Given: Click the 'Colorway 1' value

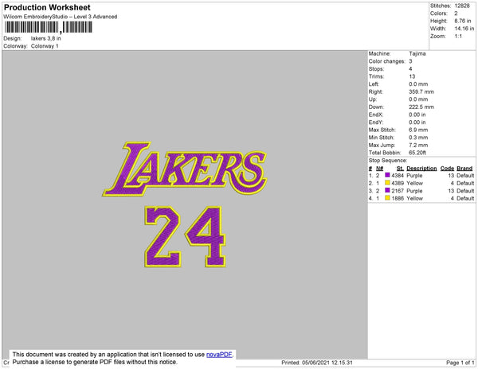Looking at the screenshot, I should [x=45, y=46].
